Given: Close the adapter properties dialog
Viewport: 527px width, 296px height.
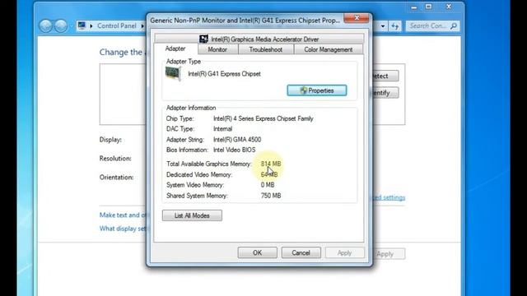Looking at the screenshot, I should (x=357, y=18).
